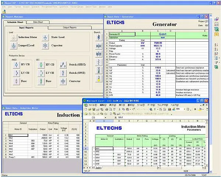
Task: Click Excel's AutoSum toolbar icon
Action: coord(155,109)
